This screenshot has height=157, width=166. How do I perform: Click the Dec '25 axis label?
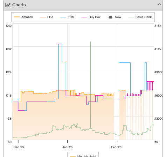point(19,147)
